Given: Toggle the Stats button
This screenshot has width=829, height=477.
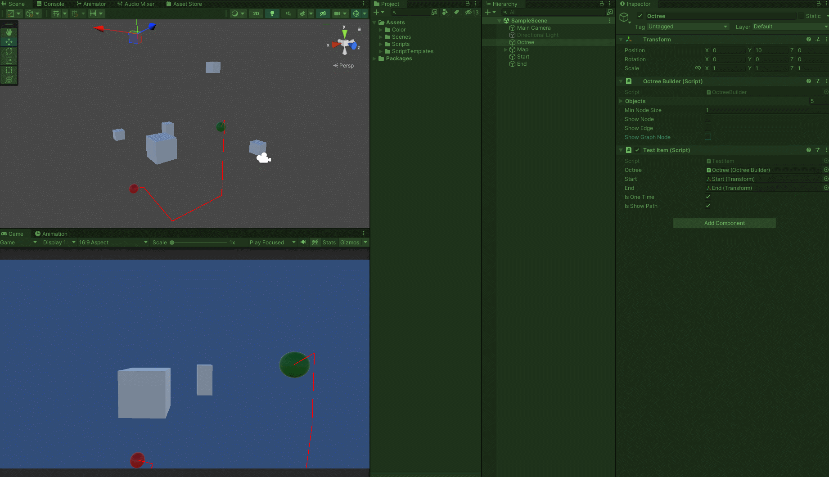Looking at the screenshot, I should coord(329,242).
